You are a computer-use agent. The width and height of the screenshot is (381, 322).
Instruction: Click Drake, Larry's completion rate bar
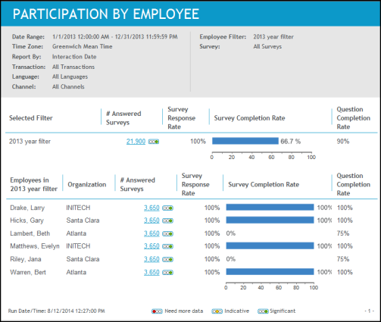[x=270, y=208]
